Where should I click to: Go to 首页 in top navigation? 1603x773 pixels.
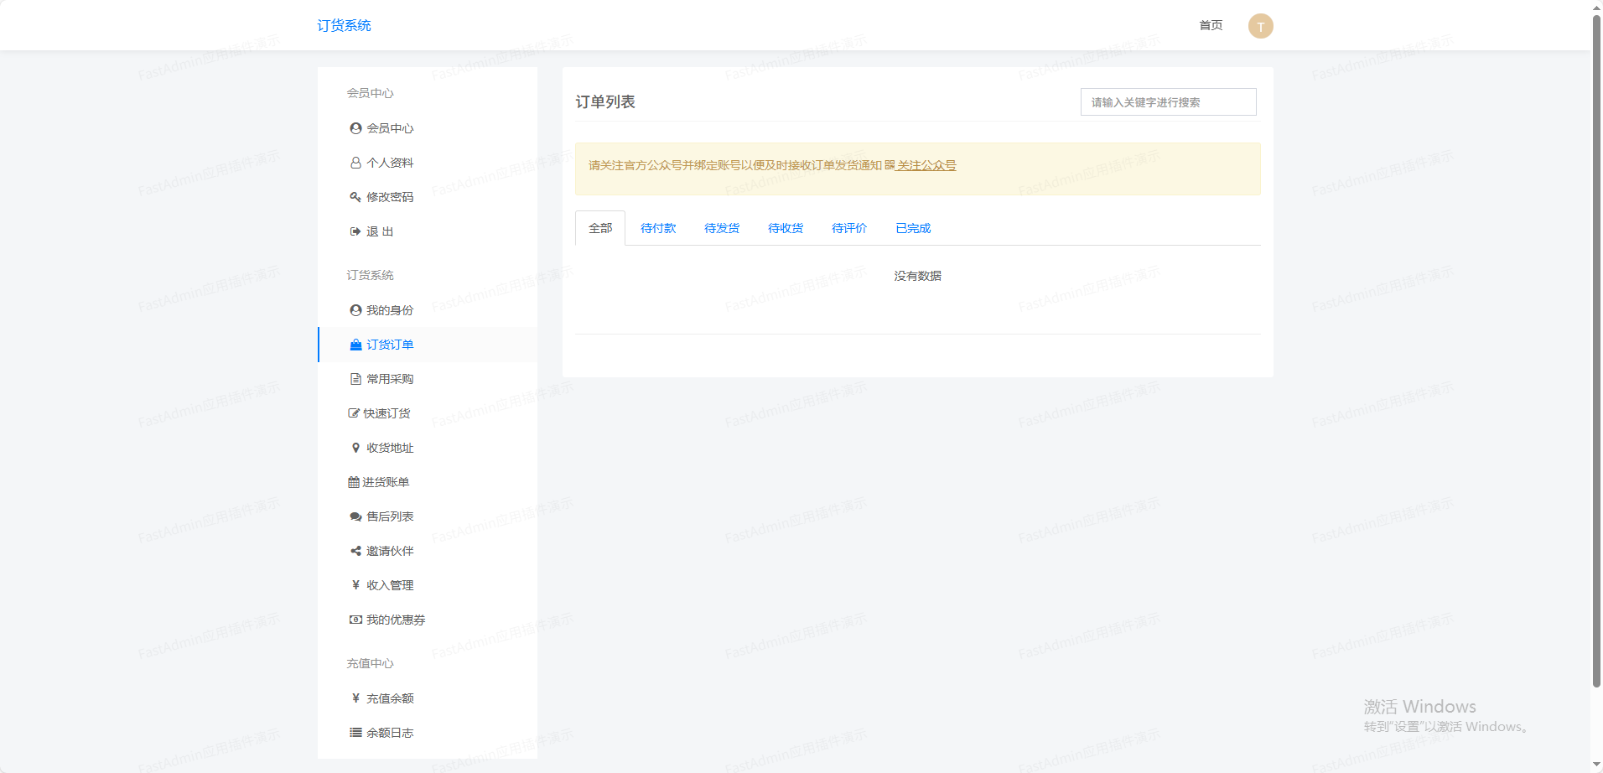(x=1211, y=25)
